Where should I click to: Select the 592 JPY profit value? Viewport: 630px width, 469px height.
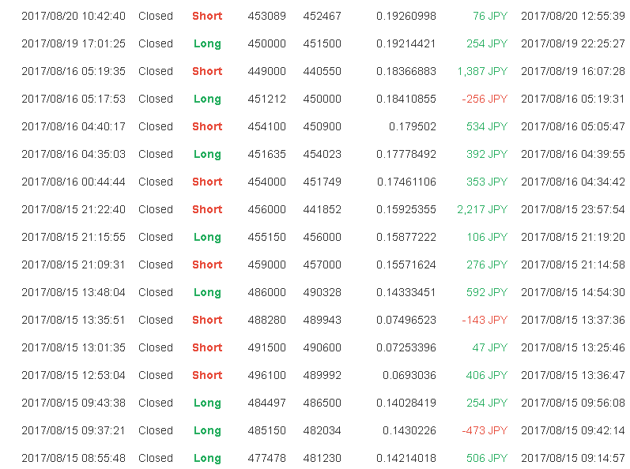[x=487, y=293]
